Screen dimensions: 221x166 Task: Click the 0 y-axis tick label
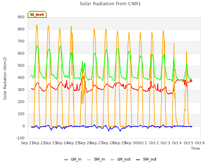point(23,126)
